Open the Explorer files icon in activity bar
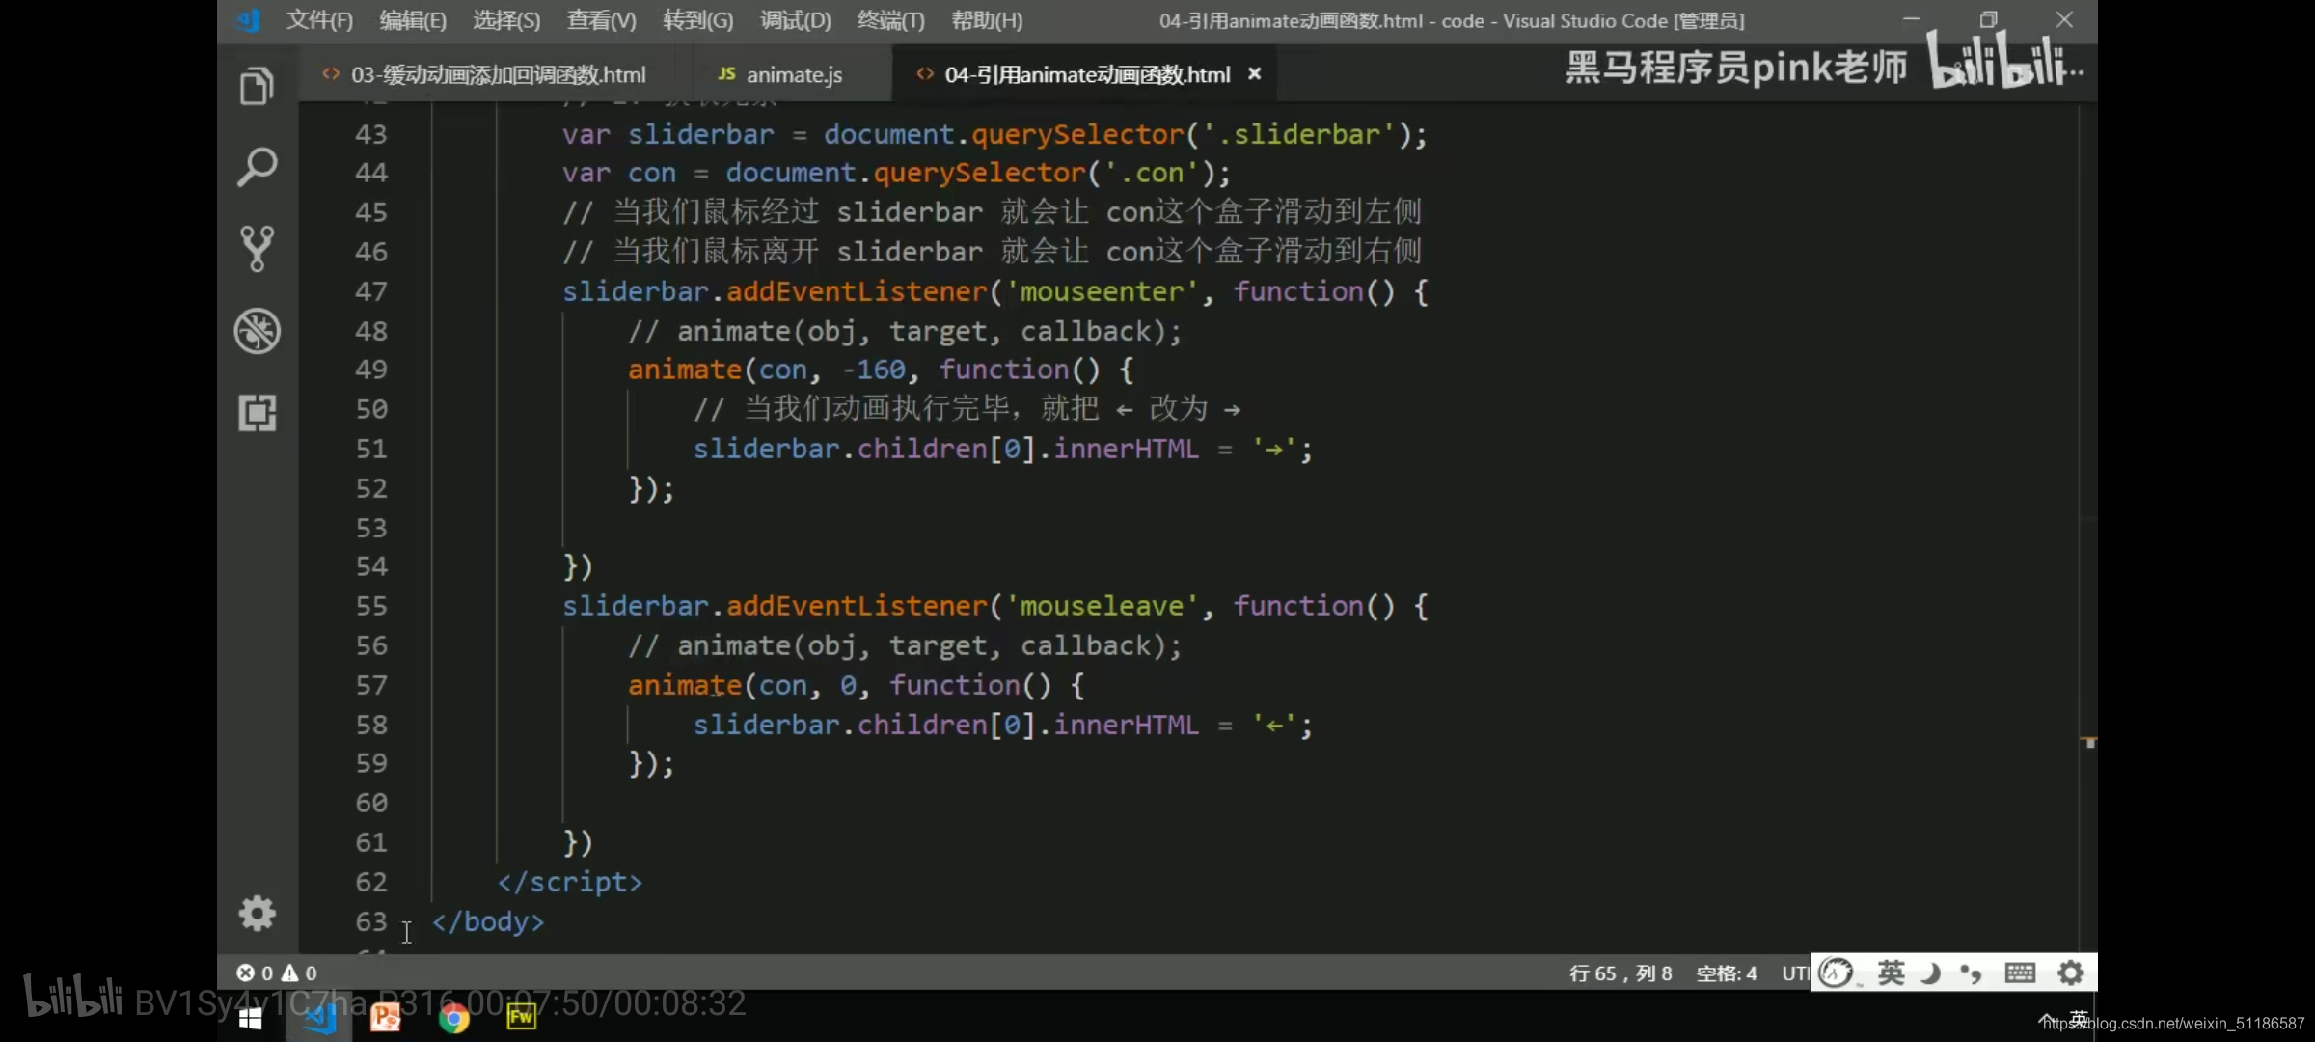 pos(257,87)
